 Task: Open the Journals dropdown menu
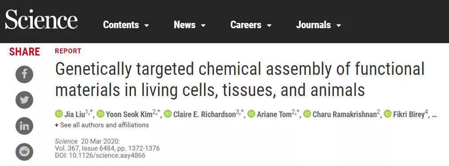[x=319, y=25]
